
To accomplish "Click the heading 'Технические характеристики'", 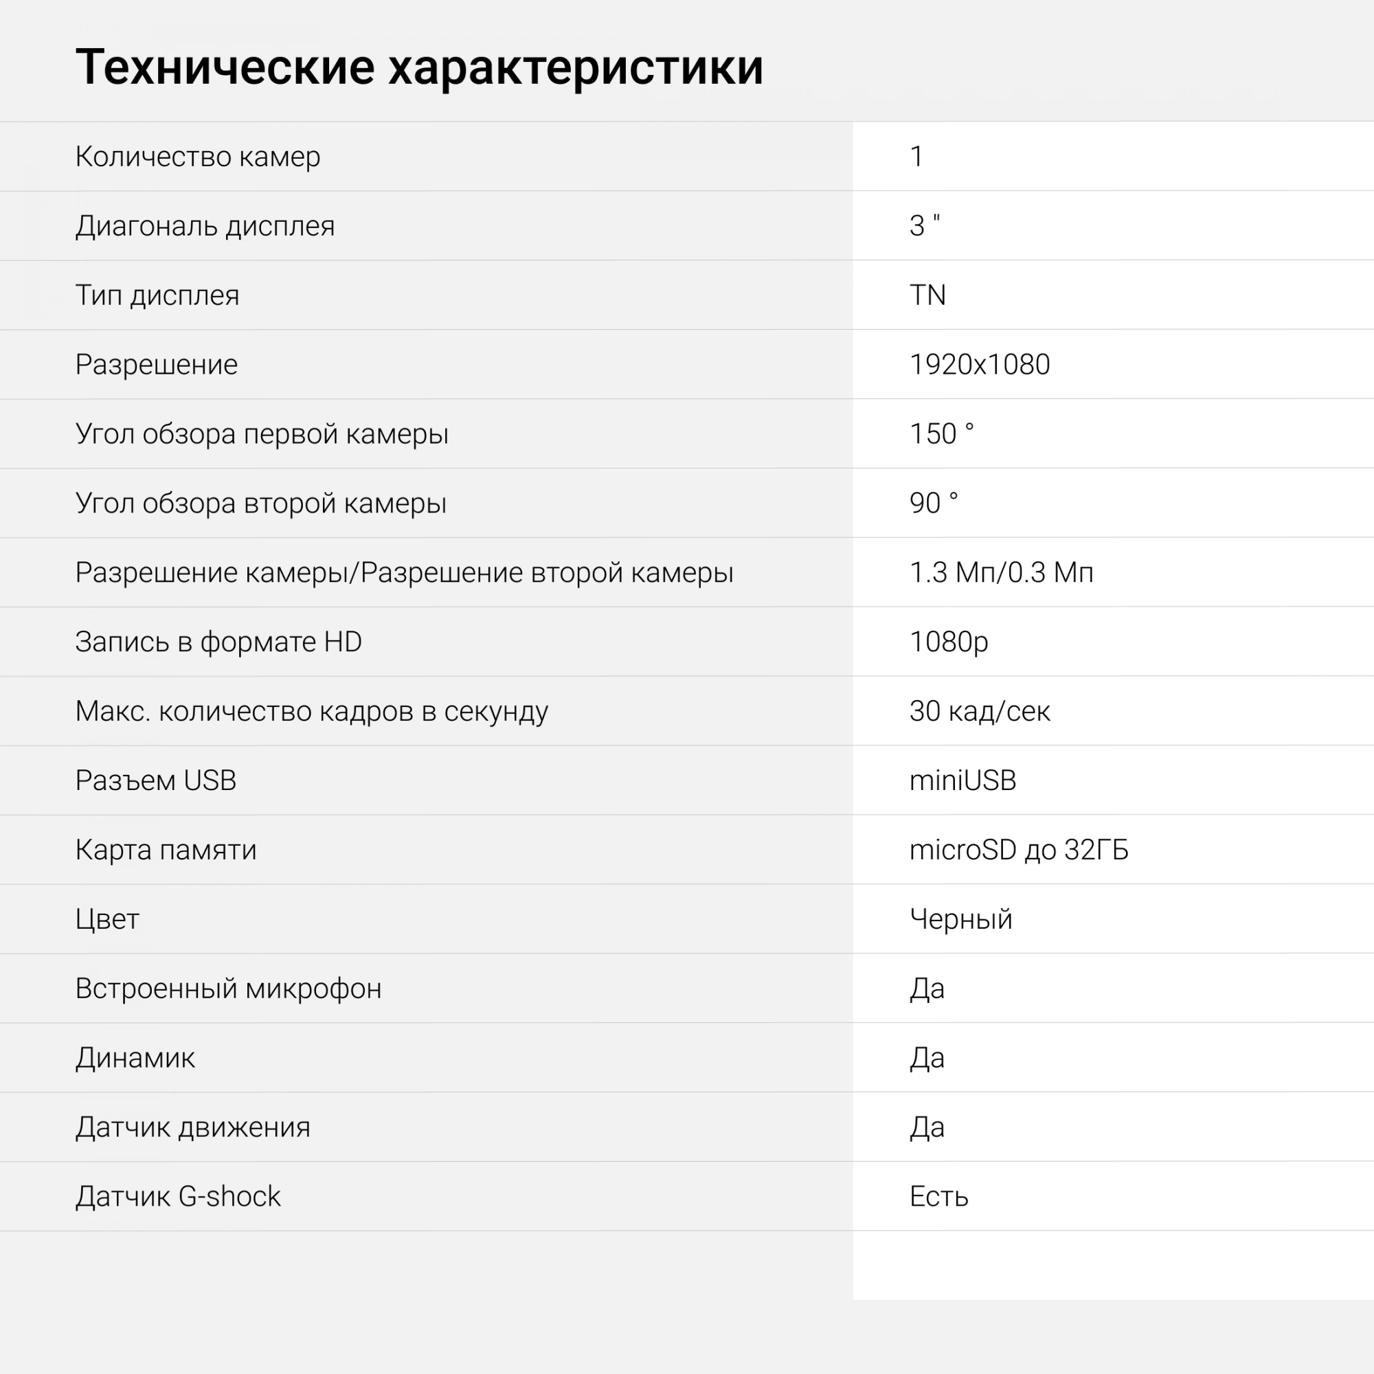I will point(420,69).
